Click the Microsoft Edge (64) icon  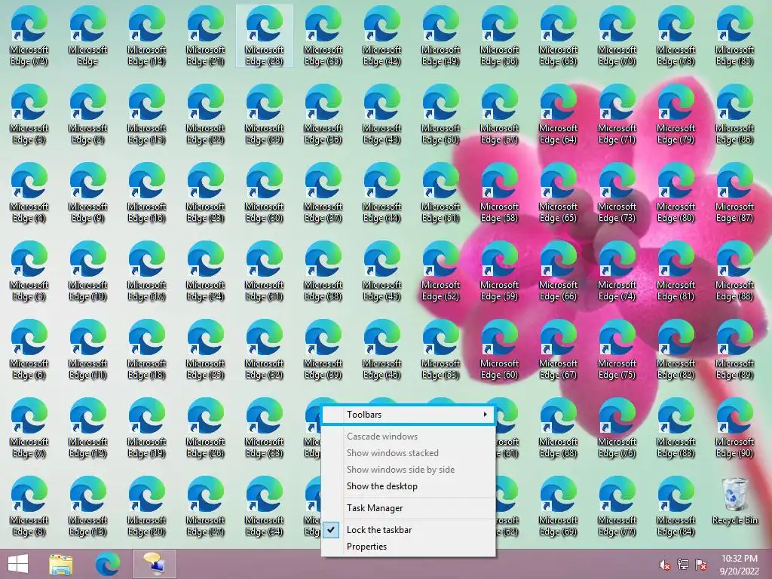[x=558, y=114]
